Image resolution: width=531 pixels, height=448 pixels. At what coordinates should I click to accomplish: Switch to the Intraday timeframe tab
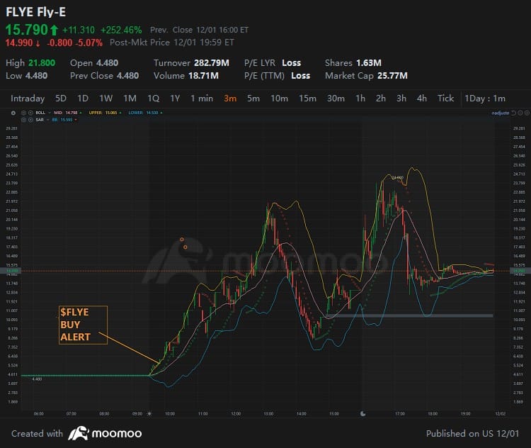28,99
